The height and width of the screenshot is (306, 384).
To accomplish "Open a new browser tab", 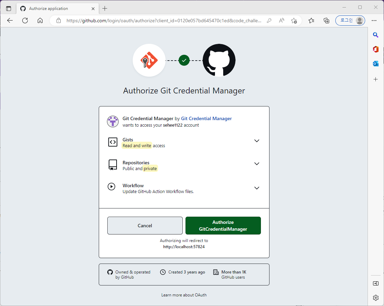I will (105, 9).
